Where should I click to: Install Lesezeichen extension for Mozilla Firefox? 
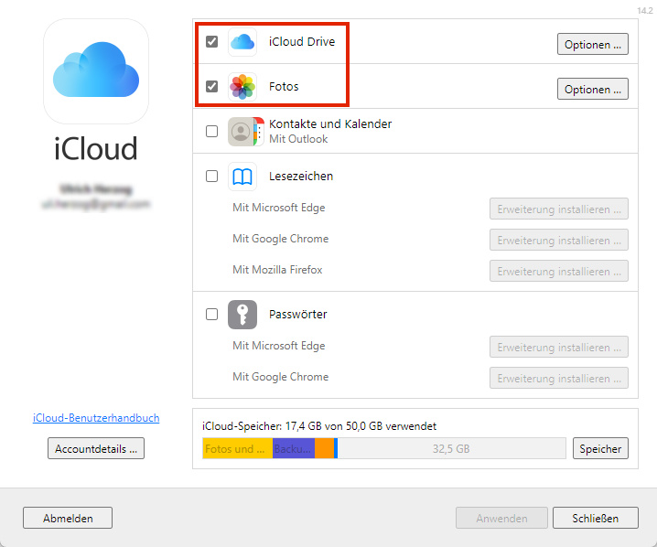point(558,271)
